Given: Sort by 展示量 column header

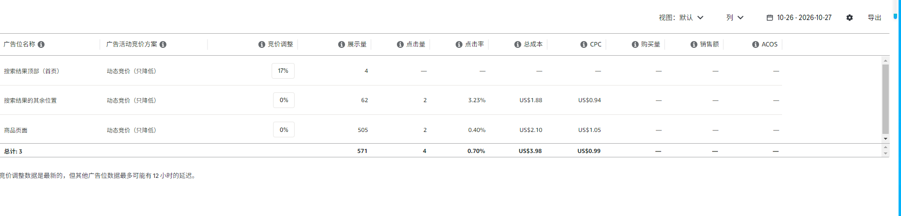Looking at the screenshot, I should pos(357,44).
